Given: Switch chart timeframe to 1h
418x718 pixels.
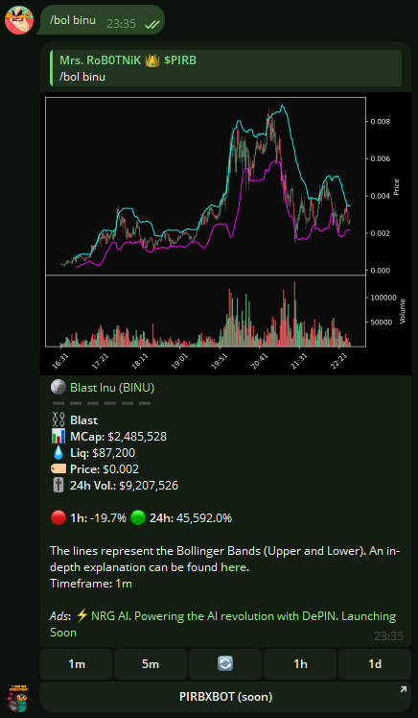Looking at the screenshot, I should [300, 664].
